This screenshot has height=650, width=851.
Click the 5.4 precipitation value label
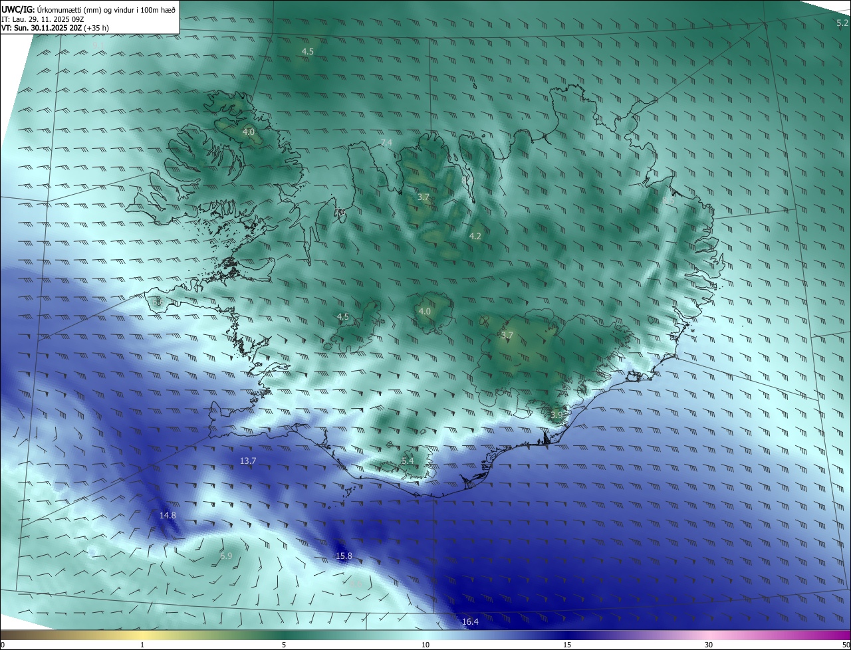click(x=408, y=461)
